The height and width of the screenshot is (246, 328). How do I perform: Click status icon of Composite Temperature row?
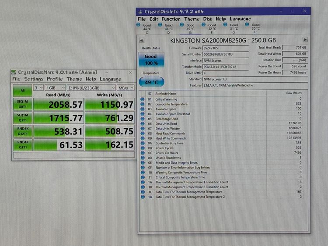tap(143, 104)
